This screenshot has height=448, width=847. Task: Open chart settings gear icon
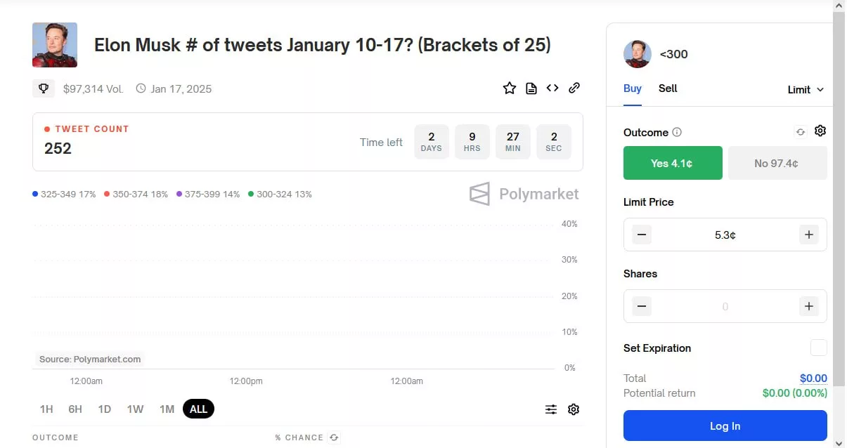(574, 409)
